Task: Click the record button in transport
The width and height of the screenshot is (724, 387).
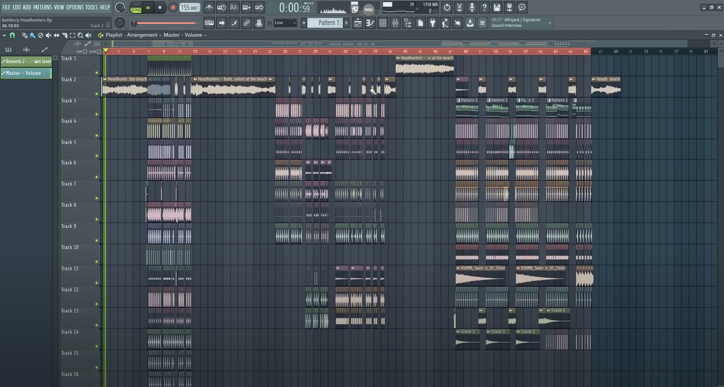Action: coord(173,8)
